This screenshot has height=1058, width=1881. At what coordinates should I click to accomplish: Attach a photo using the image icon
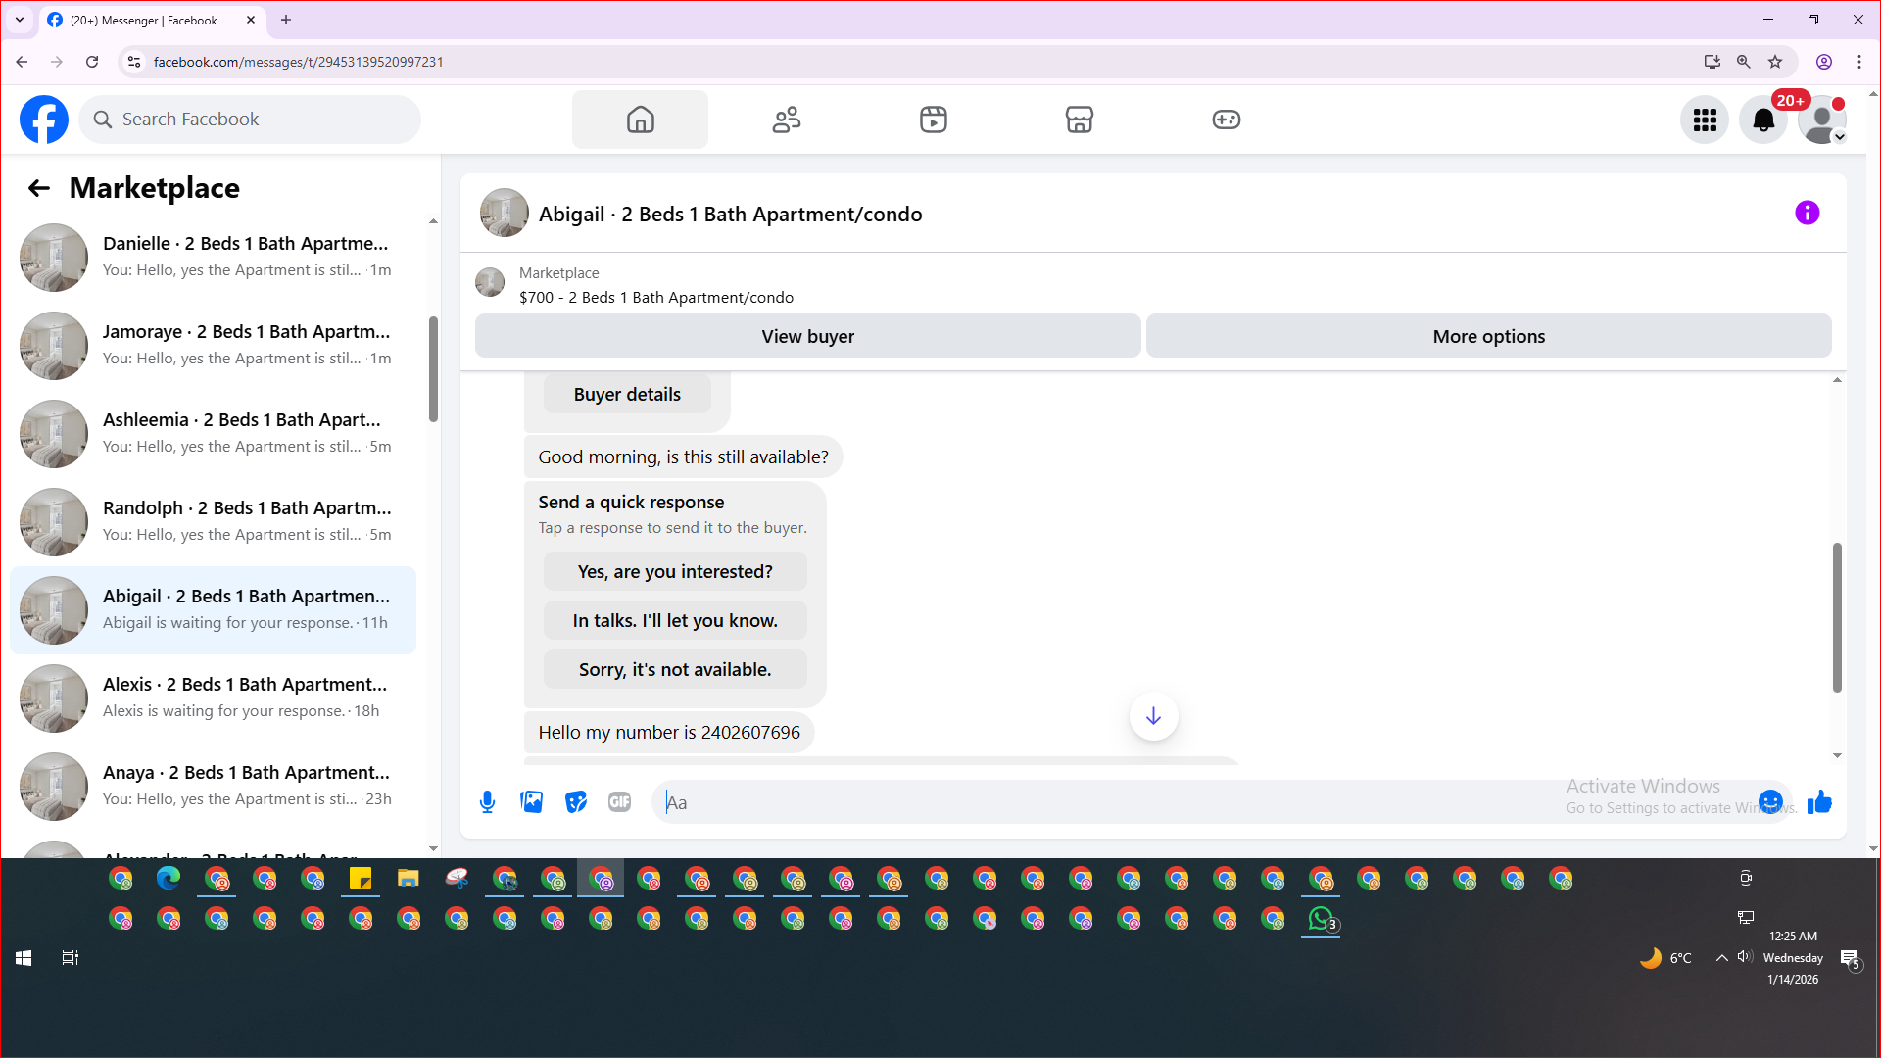531,802
